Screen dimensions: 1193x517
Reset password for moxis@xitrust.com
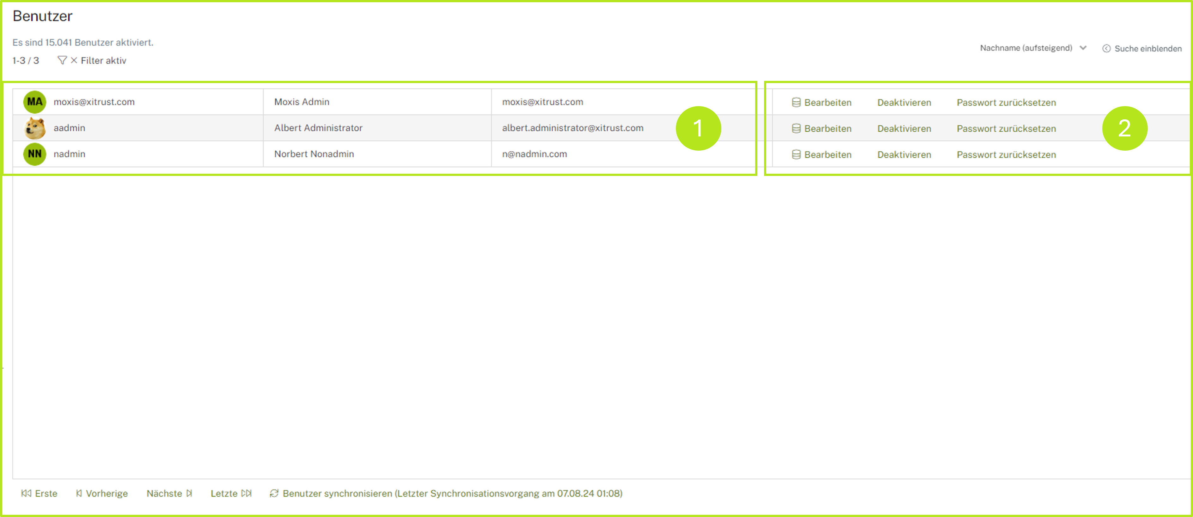pyautogui.click(x=1006, y=103)
